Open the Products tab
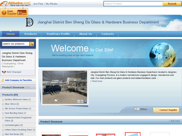Image resolution: width=182 pixels, height=136 pixels. pyautogui.click(x=31, y=34)
